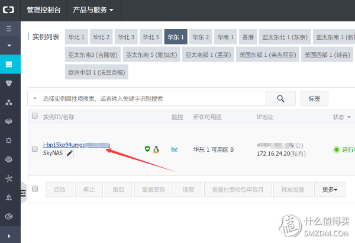This screenshot has height=243, width=355.
Task: Click the 华东 1 可用区 B cell
Action: tap(214, 149)
